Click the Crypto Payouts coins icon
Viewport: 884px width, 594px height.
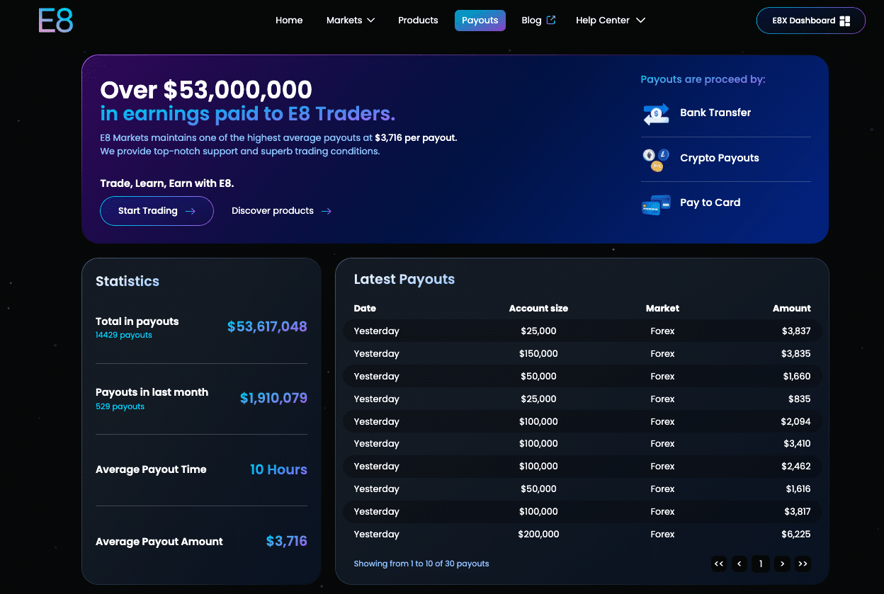click(x=656, y=159)
